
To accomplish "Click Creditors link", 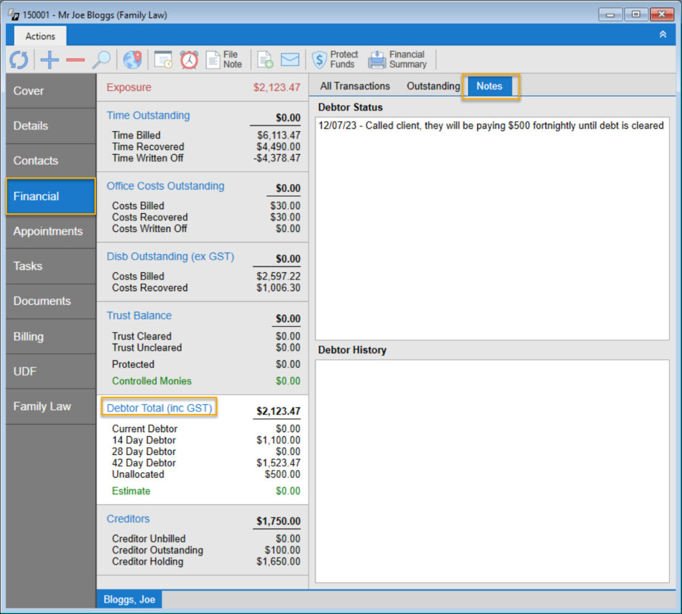I will (x=128, y=519).
